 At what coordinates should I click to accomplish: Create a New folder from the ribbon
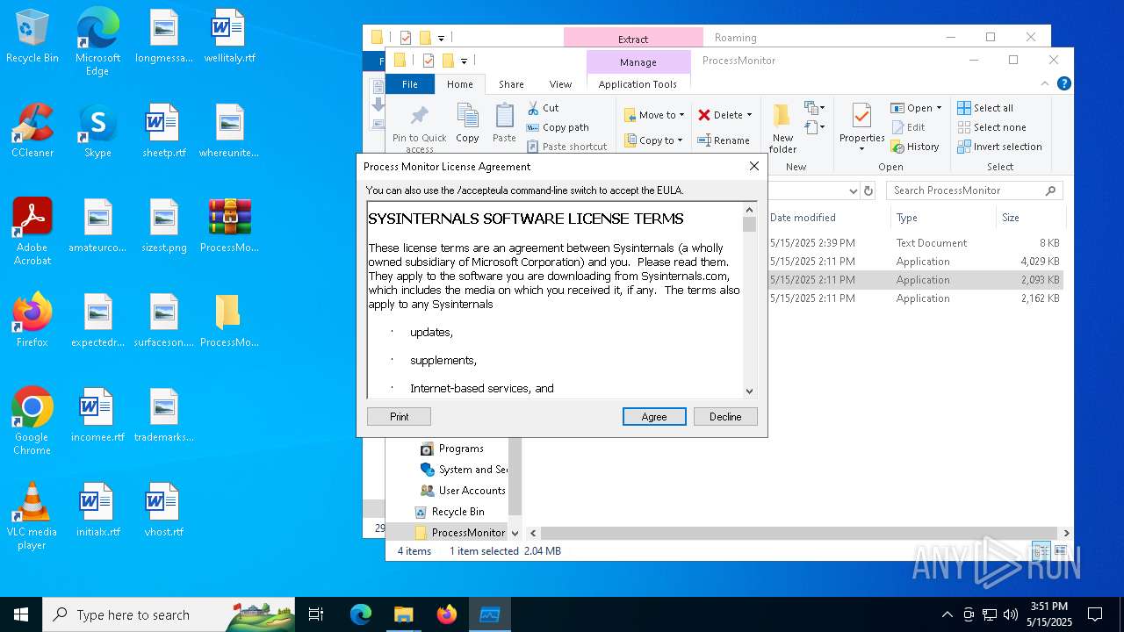782,128
